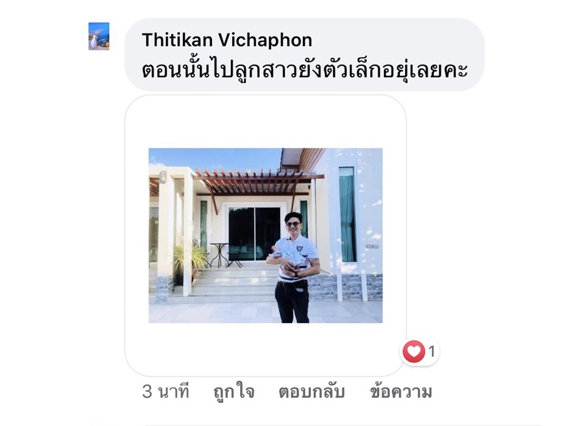Click the wall lamp on the house pillar in photo
The height and width of the screenshot is (426, 585).
(163, 177)
